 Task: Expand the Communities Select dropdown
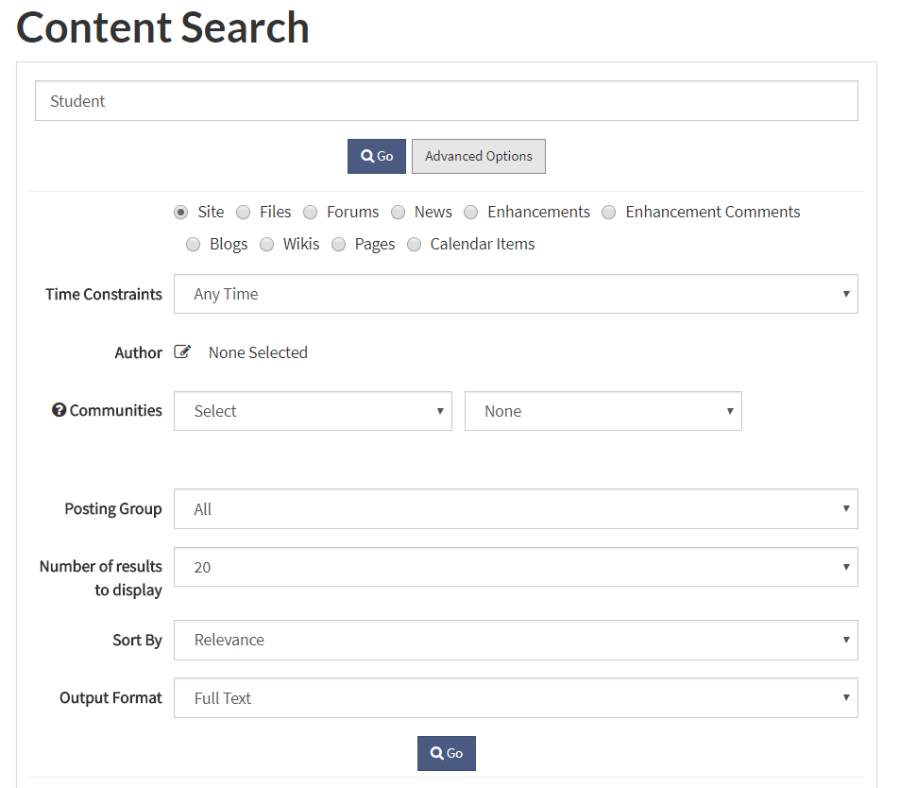pyautogui.click(x=313, y=411)
